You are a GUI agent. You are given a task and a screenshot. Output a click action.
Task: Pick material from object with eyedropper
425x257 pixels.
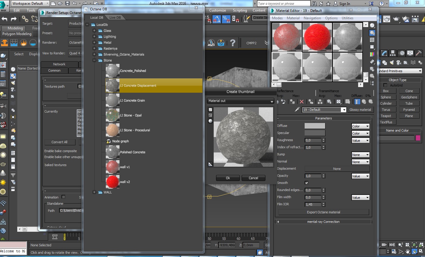coord(297,110)
